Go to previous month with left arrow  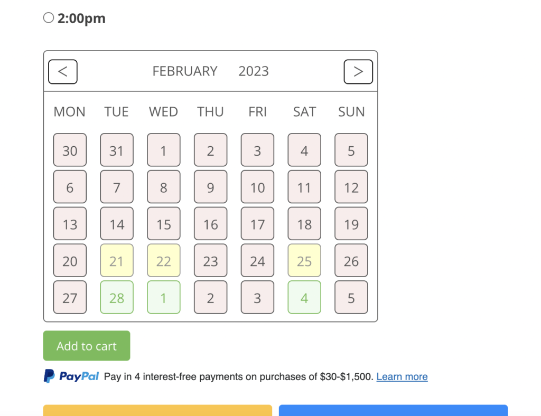tap(63, 72)
